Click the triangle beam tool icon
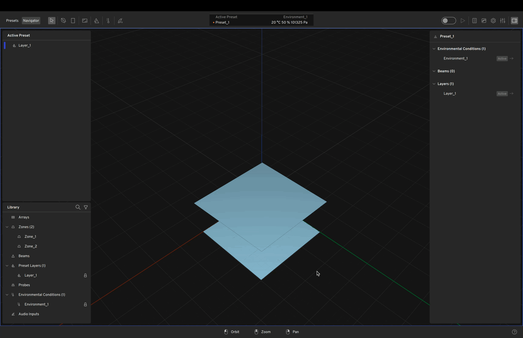Viewport: 523px width, 338px height. [96, 21]
